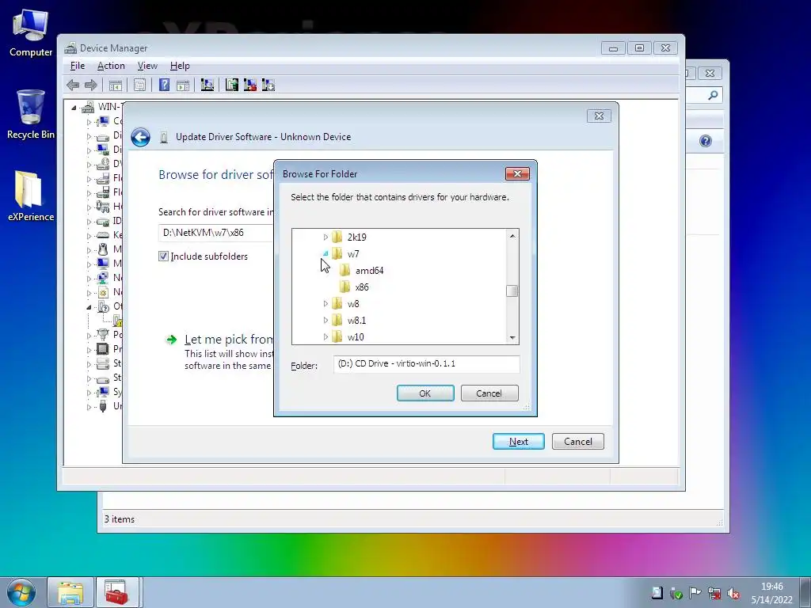The width and height of the screenshot is (811, 608).
Task: Click the Uninstall device toolbar icon with red mark
Action: coord(249,85)
